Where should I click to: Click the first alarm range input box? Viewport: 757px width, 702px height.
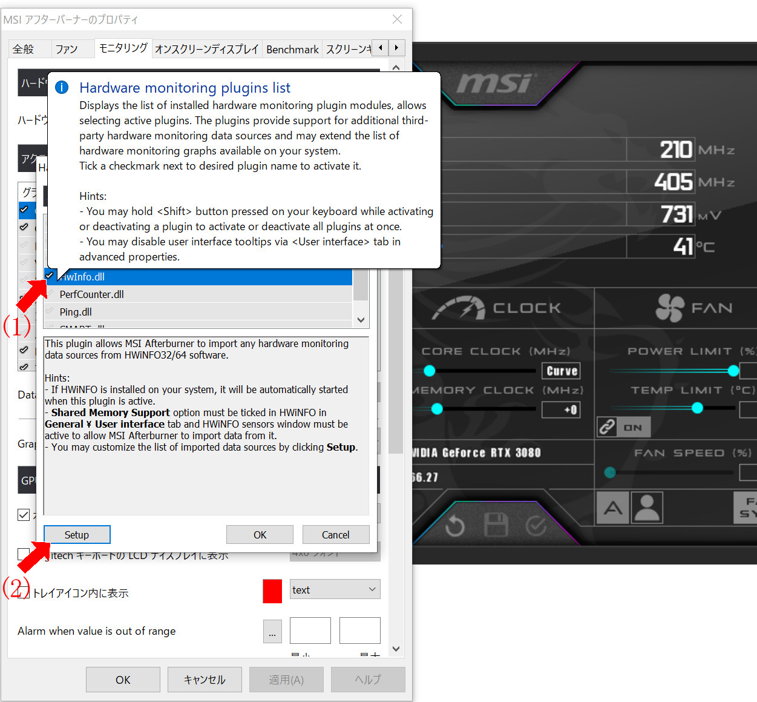pyautogui.click(x=310, y=631)
